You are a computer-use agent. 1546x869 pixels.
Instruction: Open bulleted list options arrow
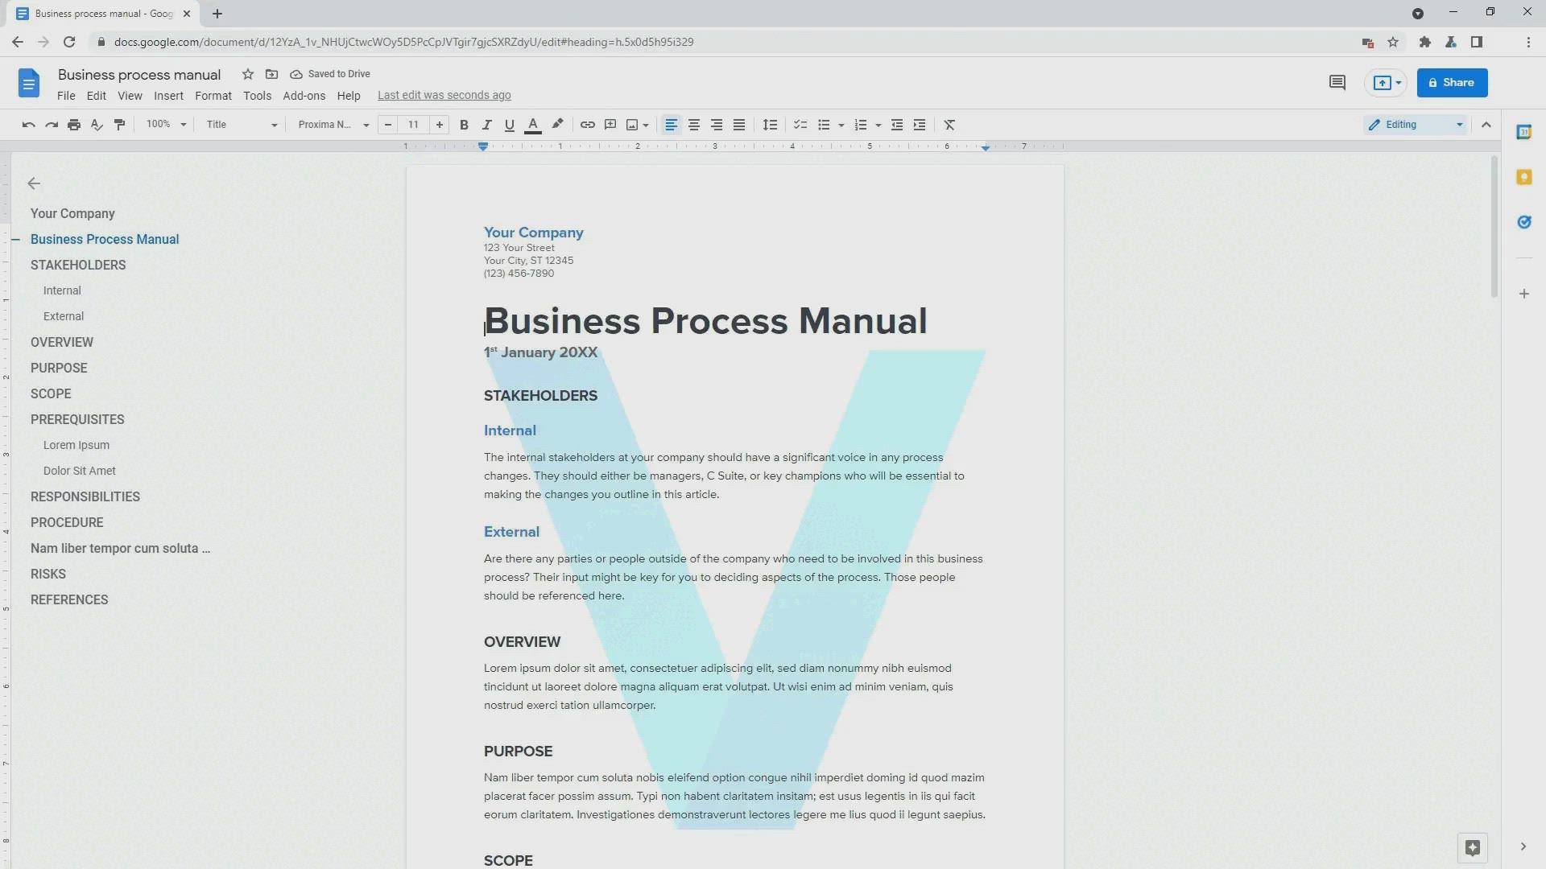pyautogui.click(x=841, y=126)
